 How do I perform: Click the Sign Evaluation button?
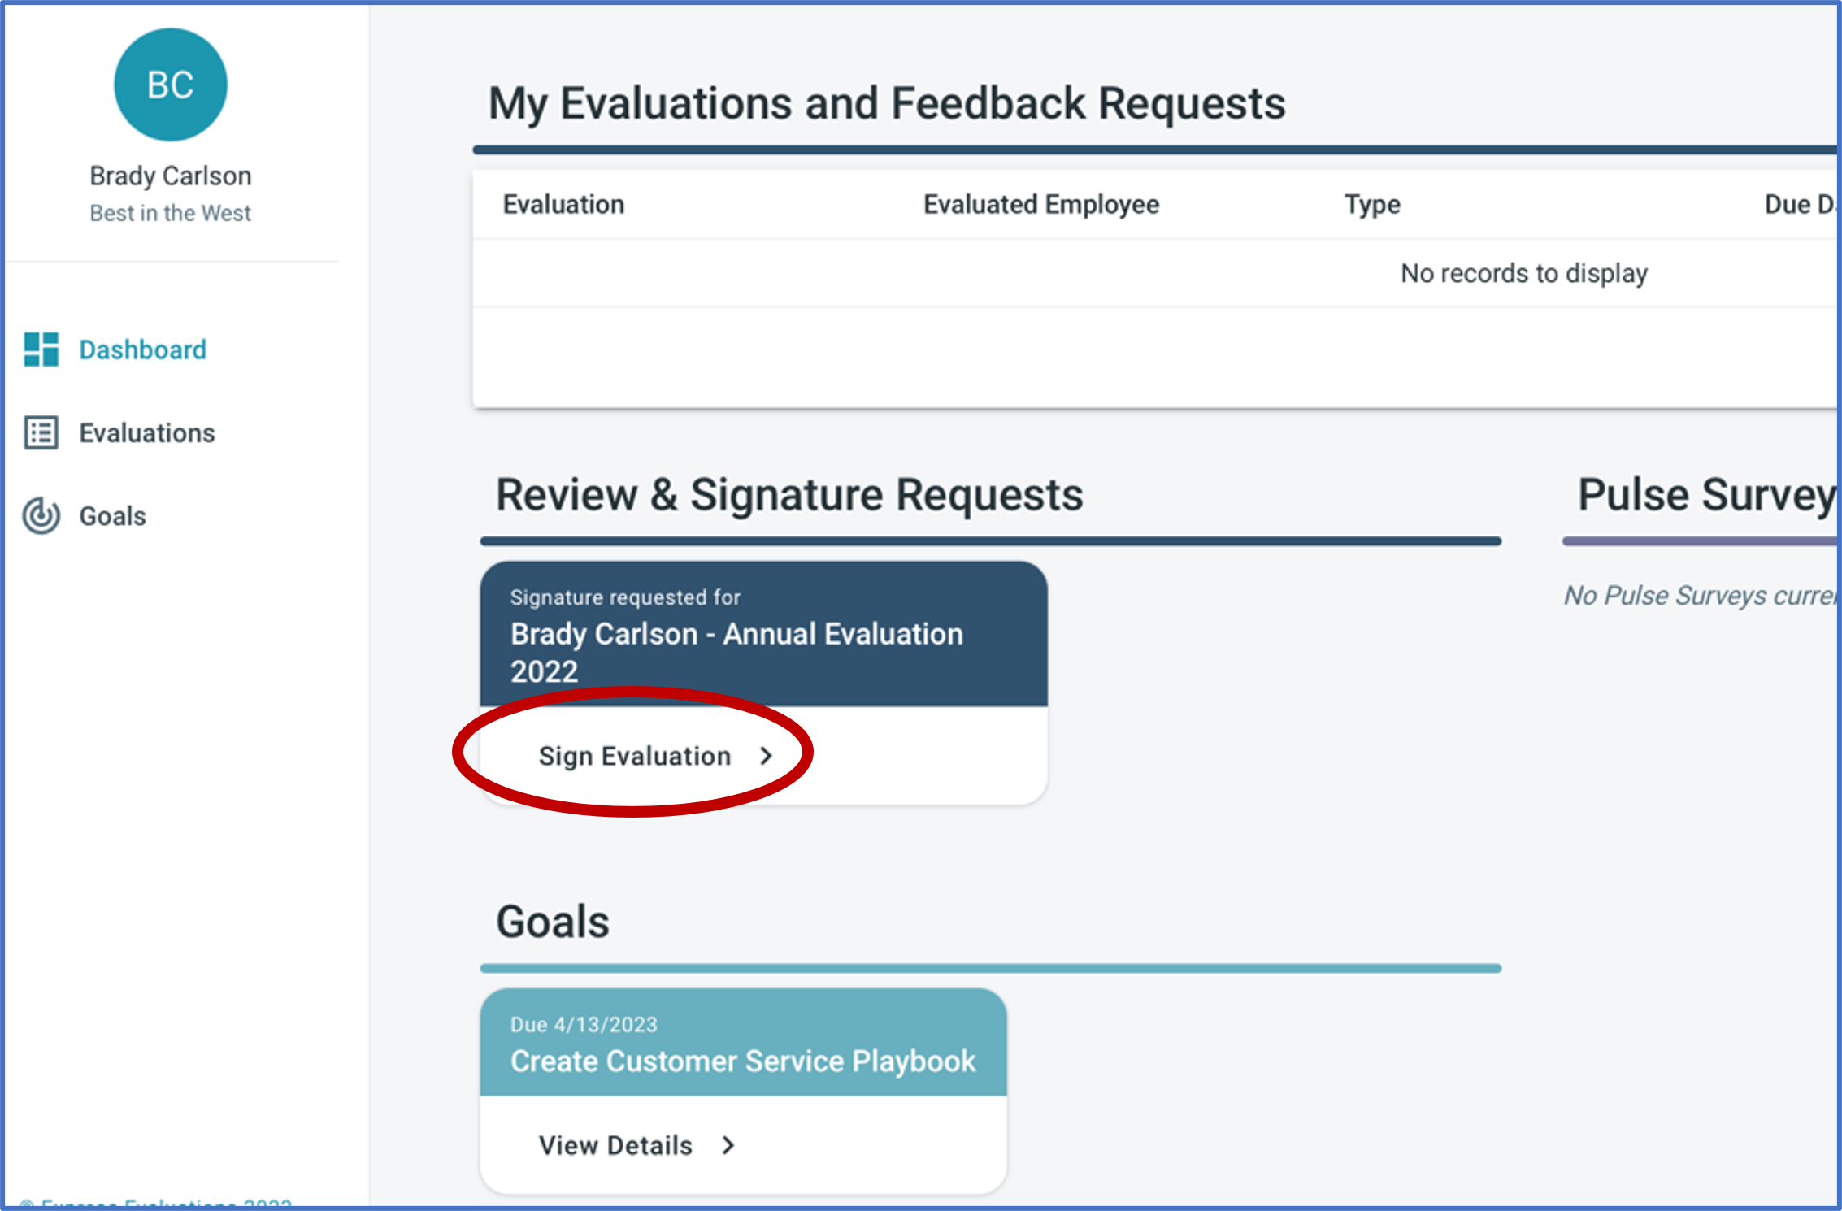[x=656, y=756]
